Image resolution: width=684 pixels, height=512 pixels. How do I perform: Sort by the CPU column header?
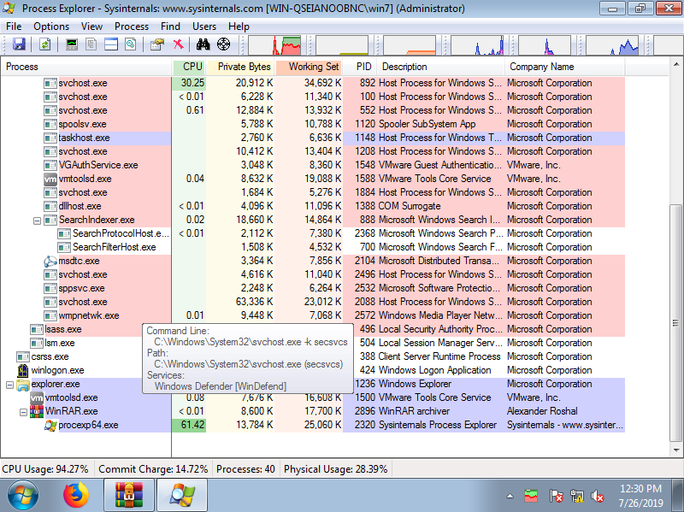point(188,67)
